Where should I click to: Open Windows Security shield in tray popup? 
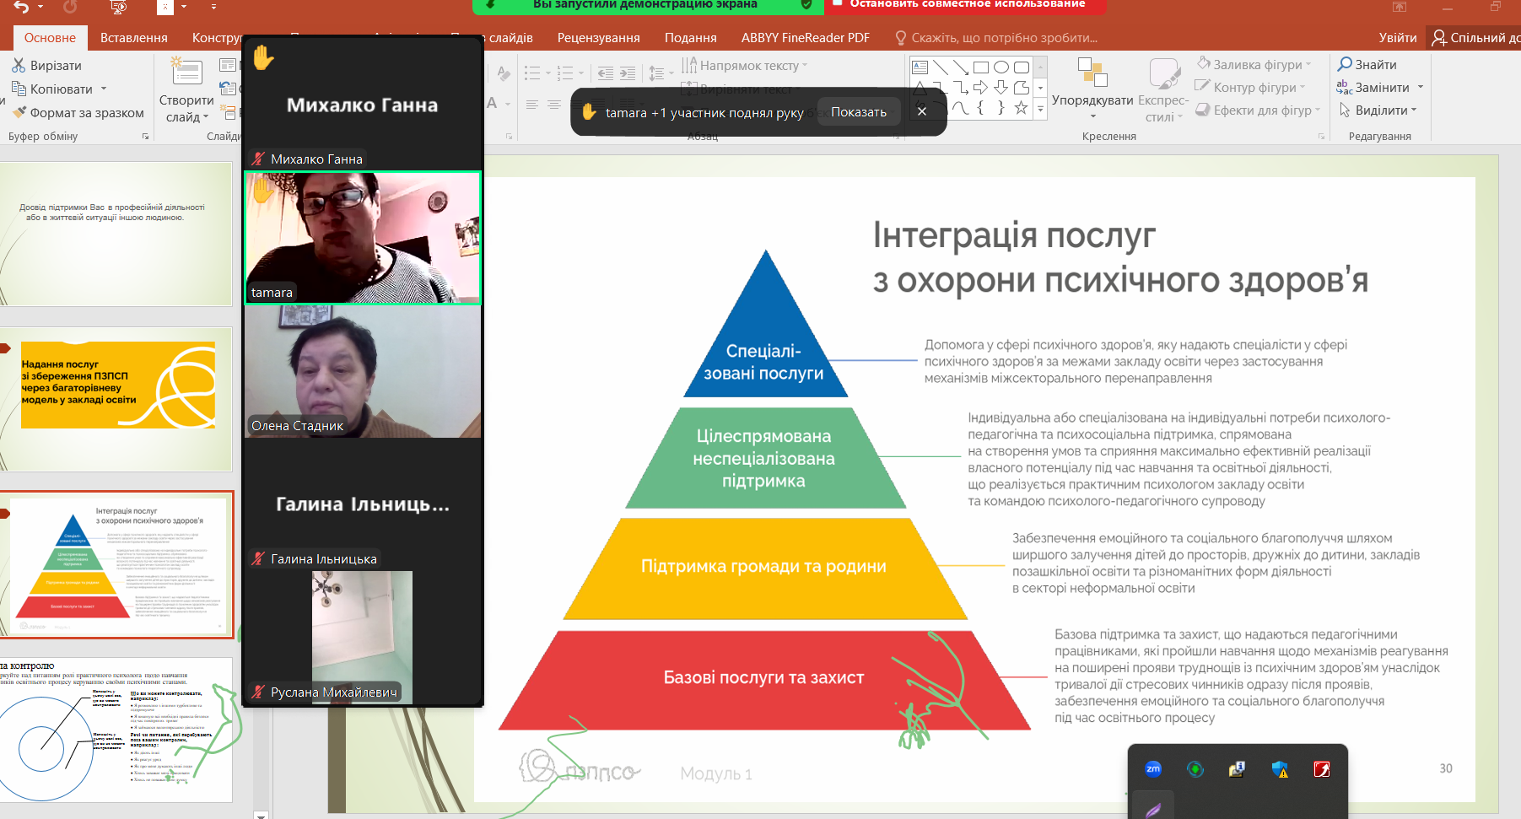[1280, 768]
